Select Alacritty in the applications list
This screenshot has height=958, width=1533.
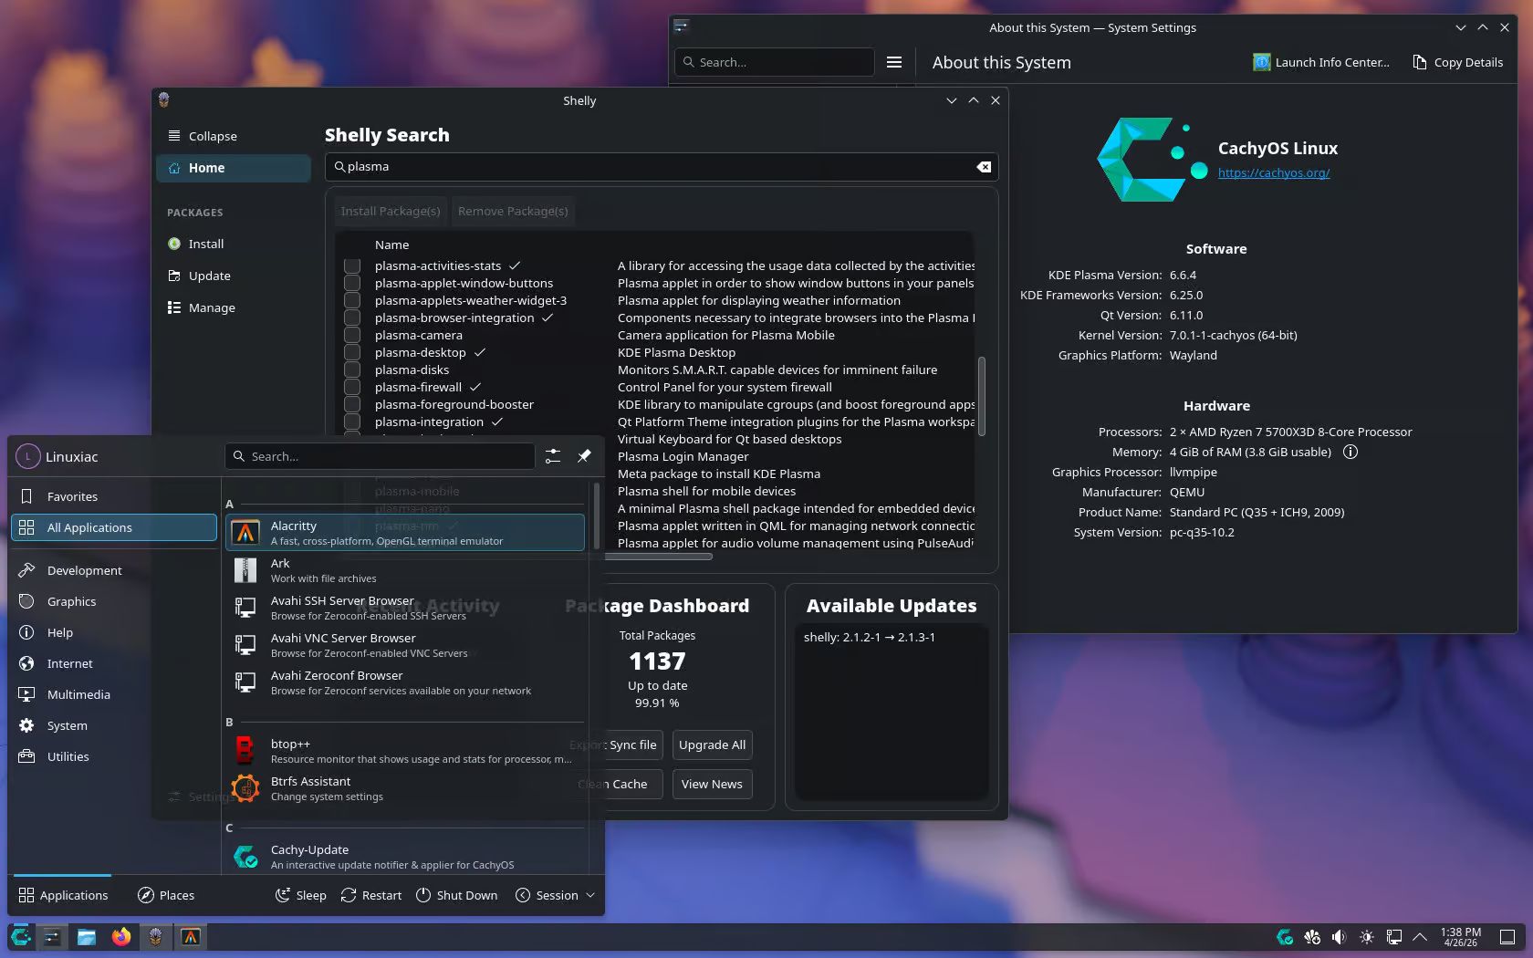pos(404,533)
